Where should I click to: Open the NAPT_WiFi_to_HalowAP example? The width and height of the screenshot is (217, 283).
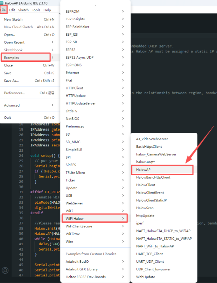pyautogui.click(x=164, y=246)
